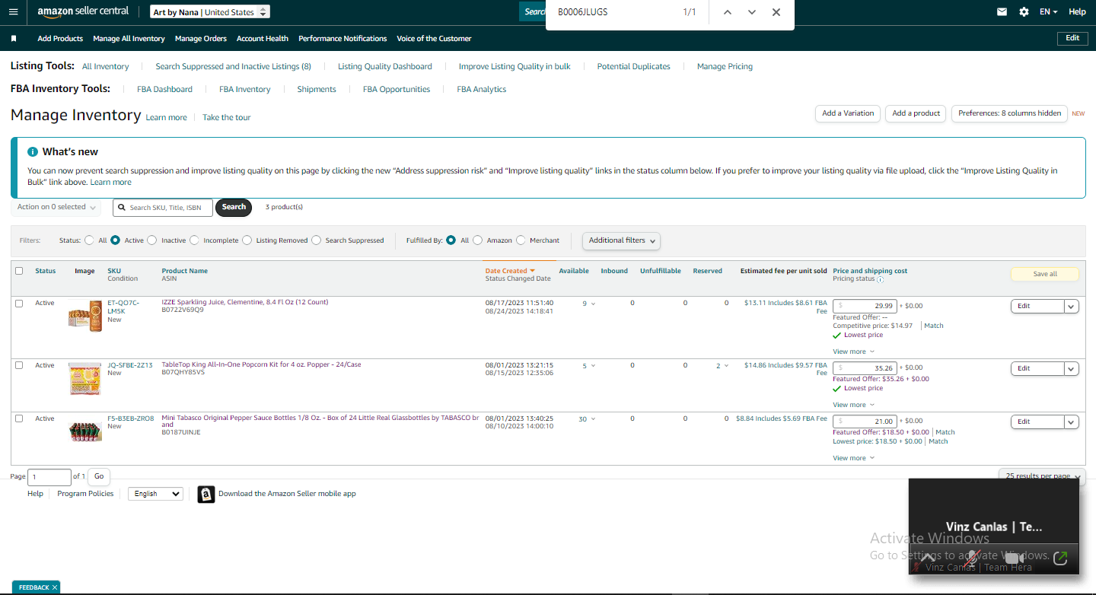Screen dimensions: 1096x595
Task: Select the IZZE Sparkling Juice row checkbox
Action: (19, 303)
